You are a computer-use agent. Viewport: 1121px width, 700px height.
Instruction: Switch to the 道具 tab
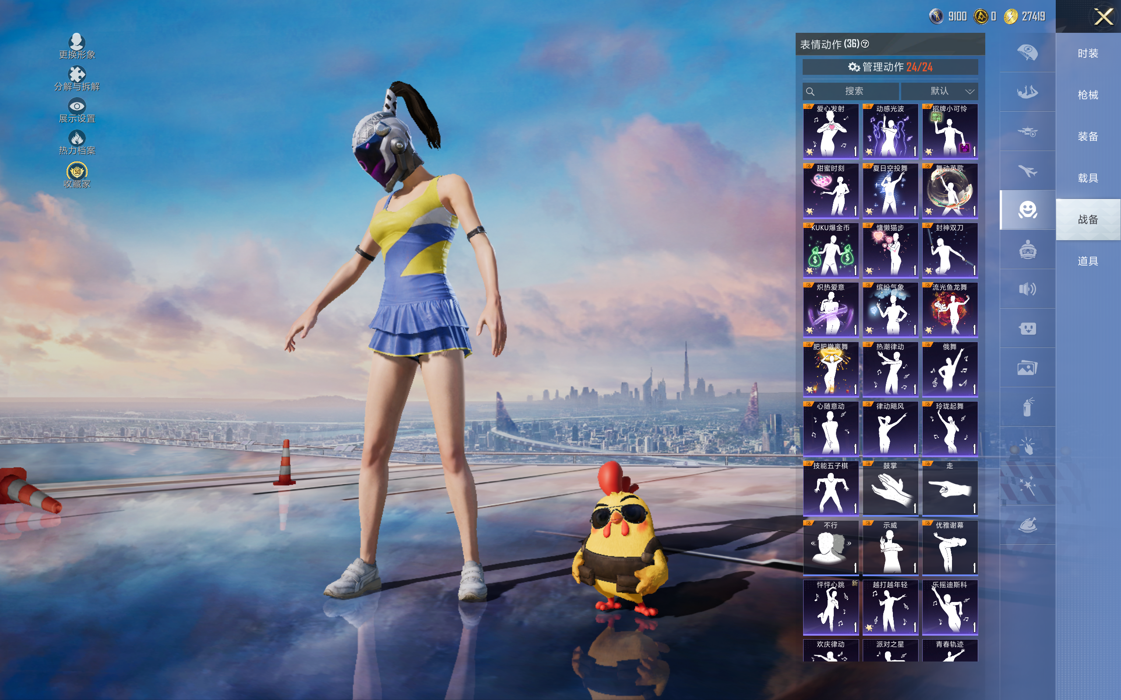tap(1088, 261)
